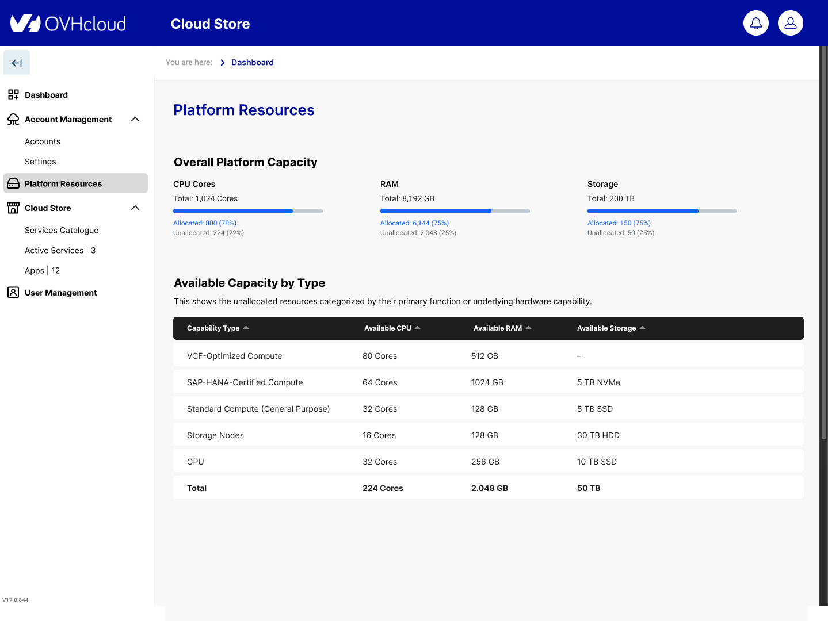Open the user profile icon
The image size is (828, 621).
(791, 24)
